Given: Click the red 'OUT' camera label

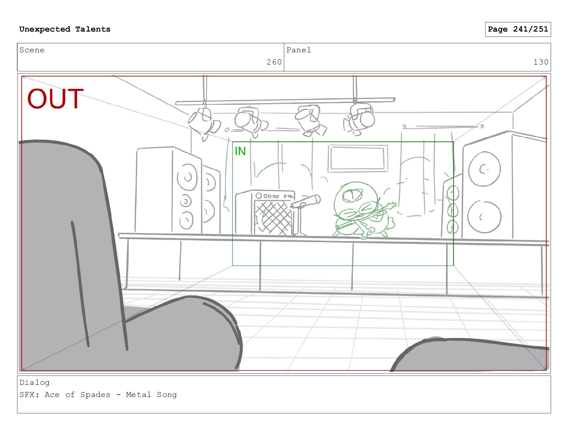Looking at the screenshot, I should (x=55, y=99).
